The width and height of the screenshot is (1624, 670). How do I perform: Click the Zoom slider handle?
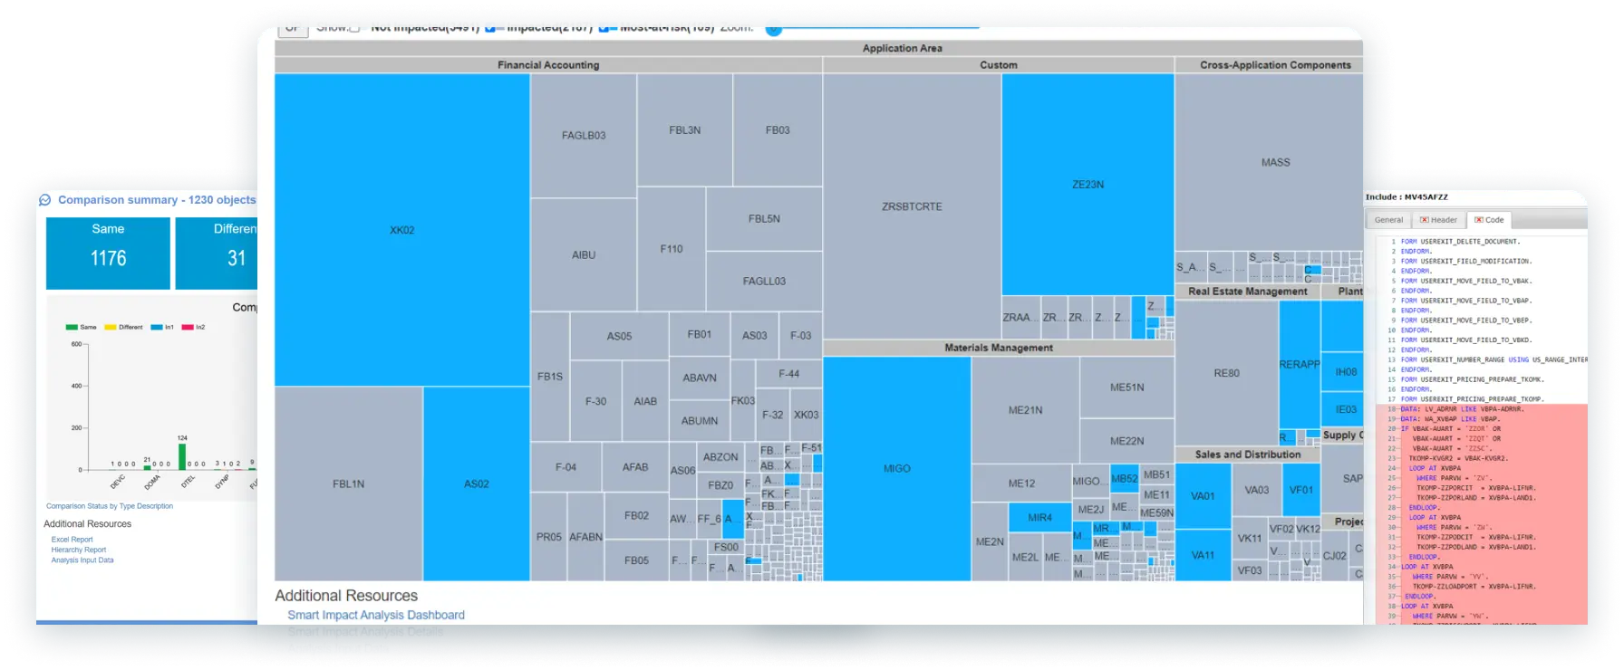773,27
